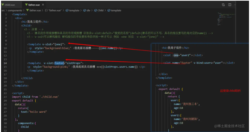Select line number 14 in the gutter
Image resolution: width=250 pixels, height=132 pixels.
tap(5, 63)
